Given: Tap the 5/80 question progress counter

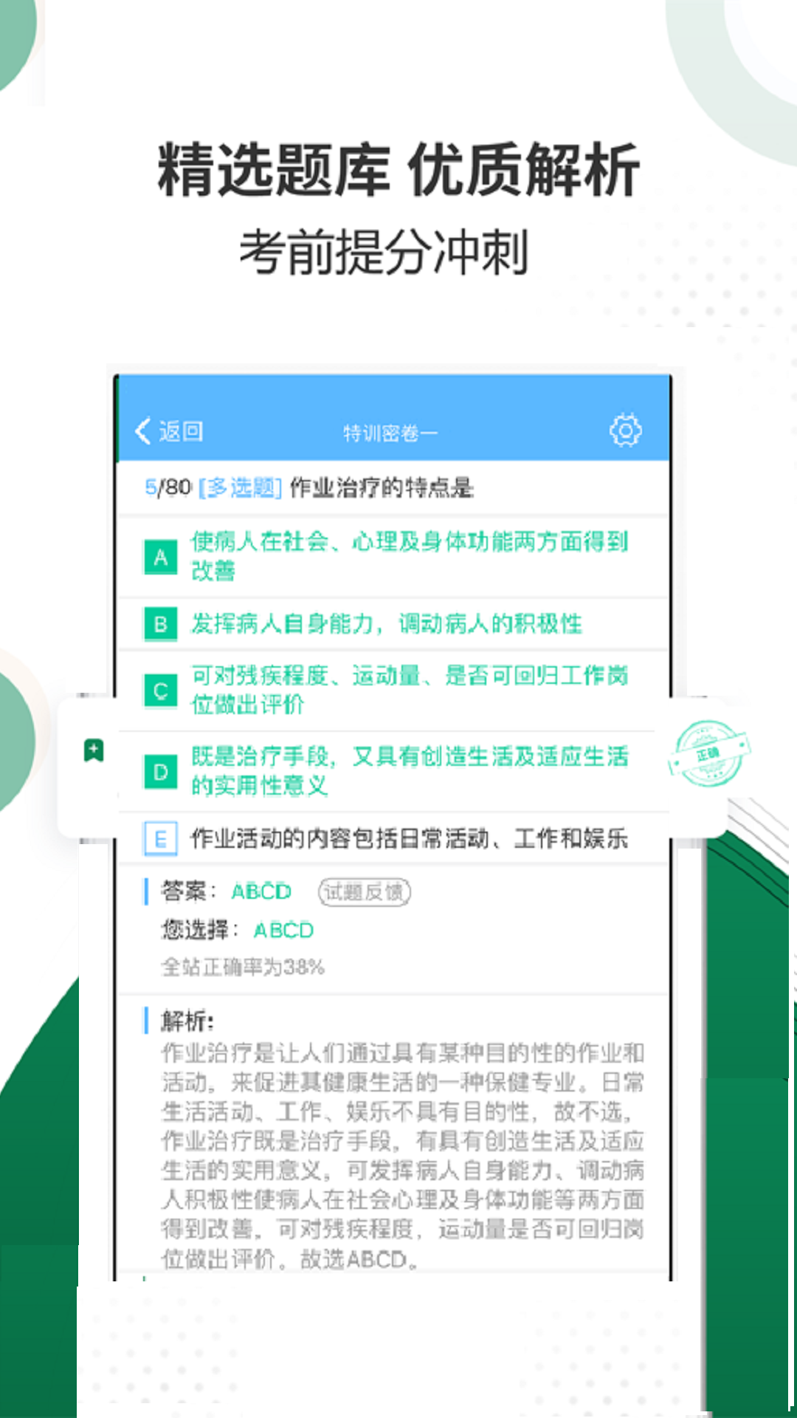Looking at the screenshot, I should pyautogui.click(x=168, y=487).
